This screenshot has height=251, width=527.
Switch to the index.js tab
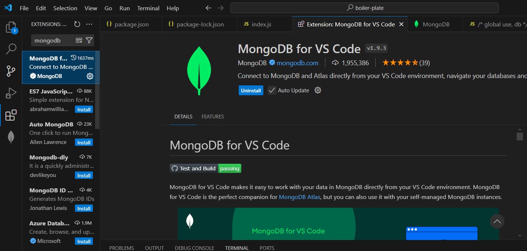264,24
